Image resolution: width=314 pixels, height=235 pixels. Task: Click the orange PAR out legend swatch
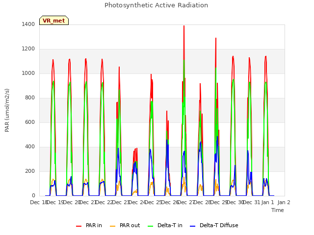pos(113,226)
